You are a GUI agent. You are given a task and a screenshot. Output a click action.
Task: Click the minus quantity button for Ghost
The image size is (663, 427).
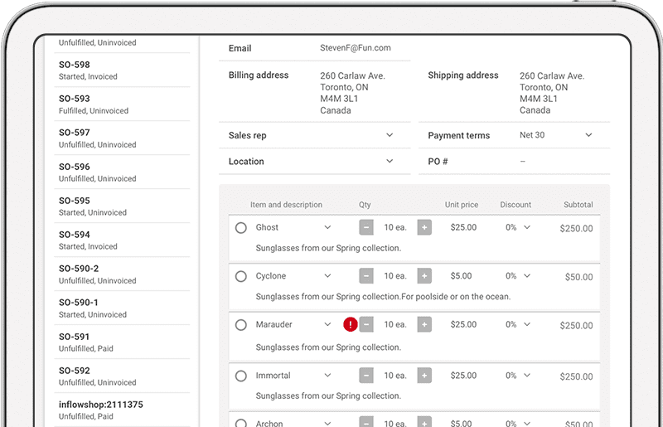(x=366, y=227)
